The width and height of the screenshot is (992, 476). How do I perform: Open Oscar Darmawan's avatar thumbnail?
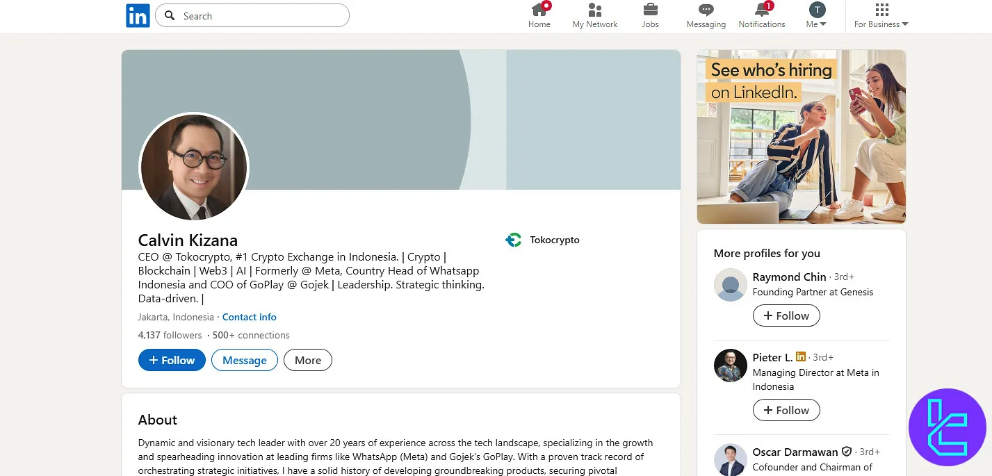731,459
